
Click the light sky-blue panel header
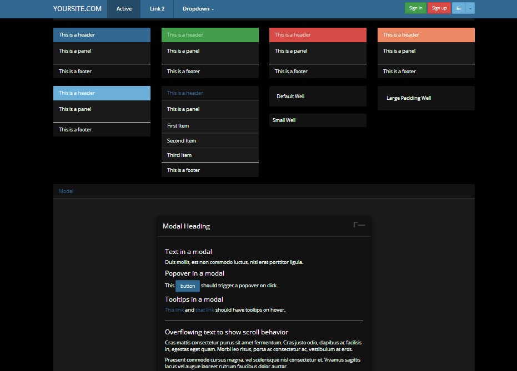(x=102, y=93)
